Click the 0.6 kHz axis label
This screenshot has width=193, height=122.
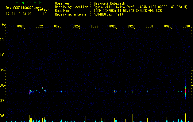(x=2, y=116)
